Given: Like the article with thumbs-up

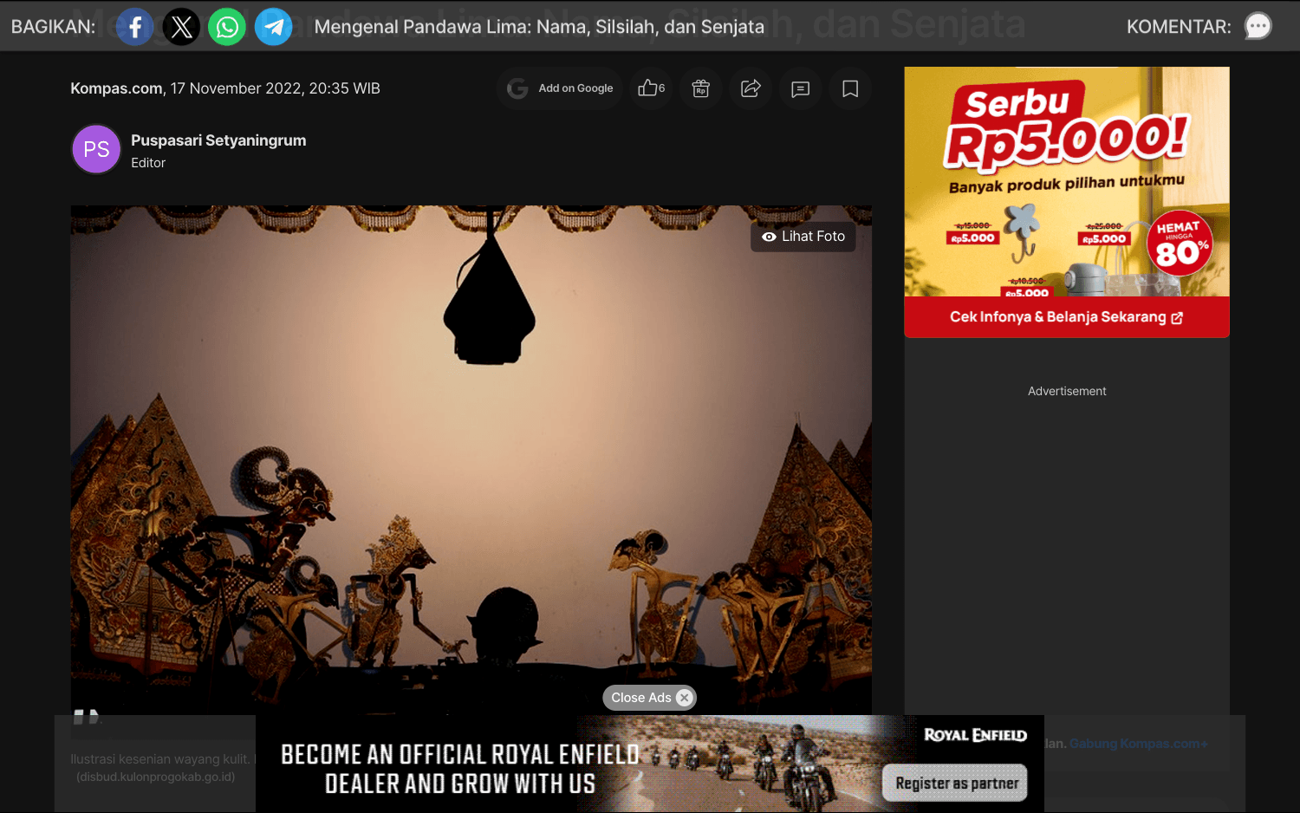Looking at the screenshot, I should click(x=651, y=88).
